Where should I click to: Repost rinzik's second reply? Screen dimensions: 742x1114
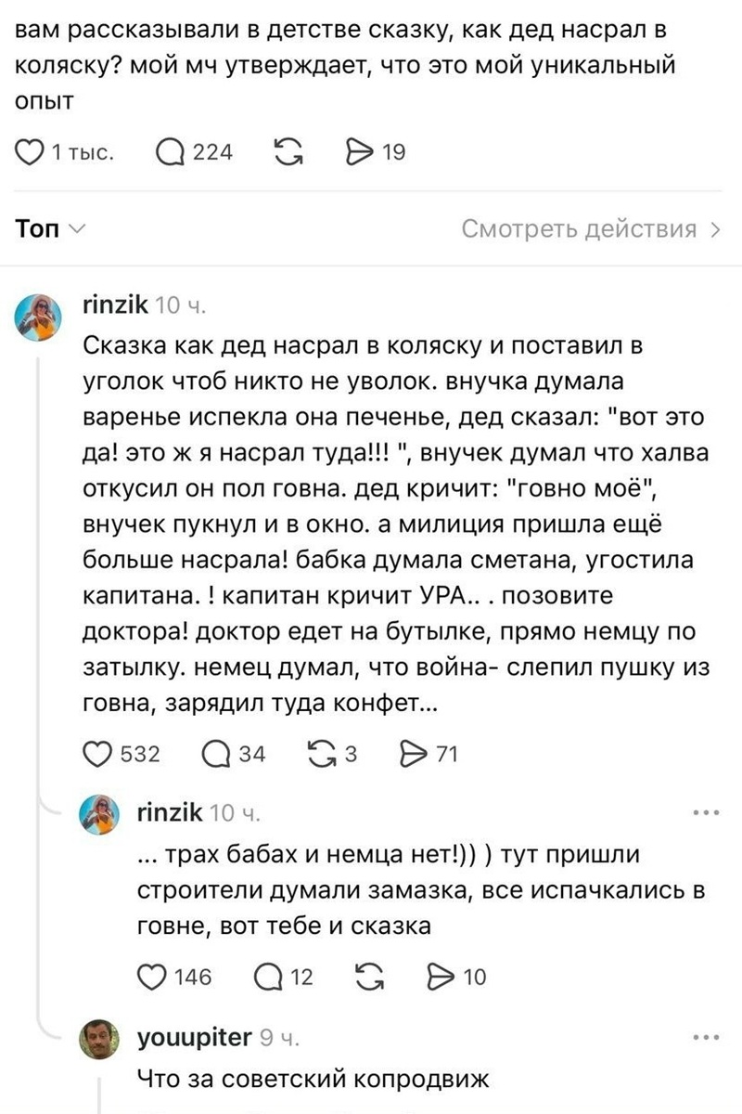point(373,977)
